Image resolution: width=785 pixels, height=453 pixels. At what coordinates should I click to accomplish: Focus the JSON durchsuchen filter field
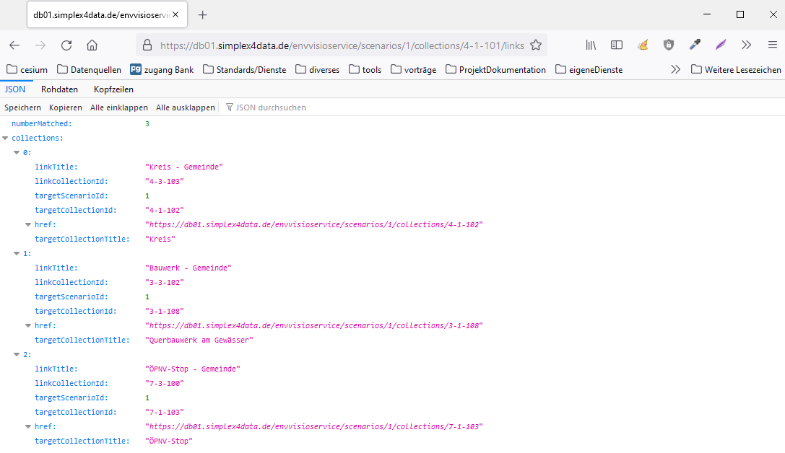pyautogui.click(x=271, y=107)
